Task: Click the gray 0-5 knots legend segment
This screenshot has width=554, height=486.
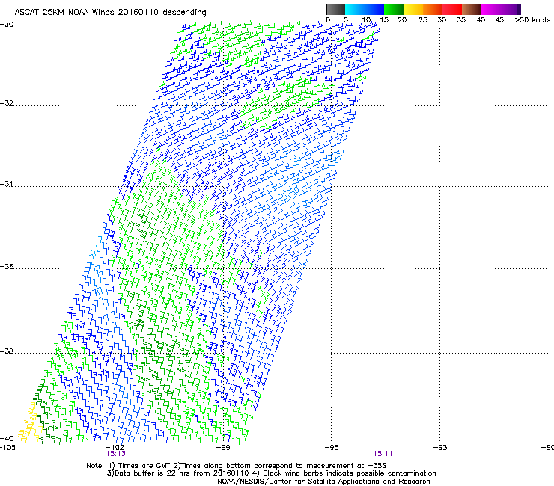Action: coord(336,9)
